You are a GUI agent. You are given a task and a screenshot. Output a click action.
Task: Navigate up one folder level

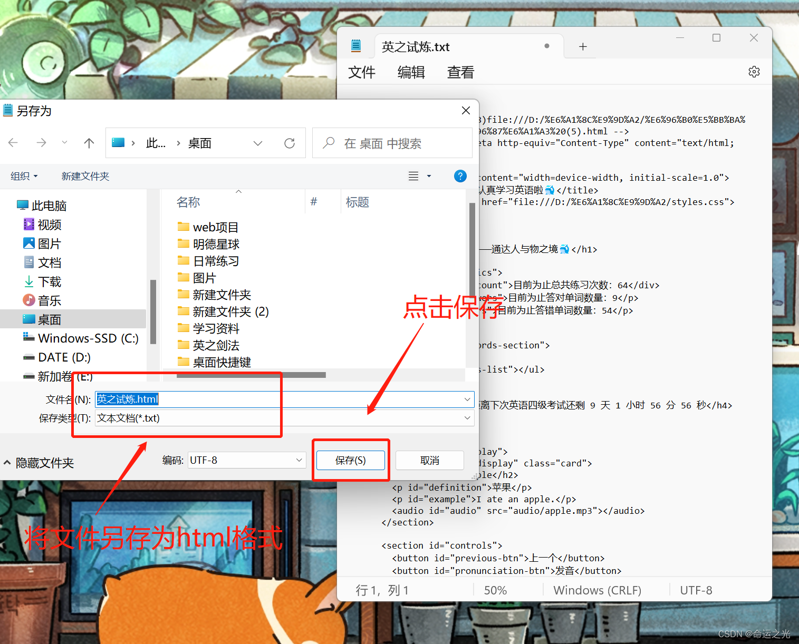[x=89, y=143]
